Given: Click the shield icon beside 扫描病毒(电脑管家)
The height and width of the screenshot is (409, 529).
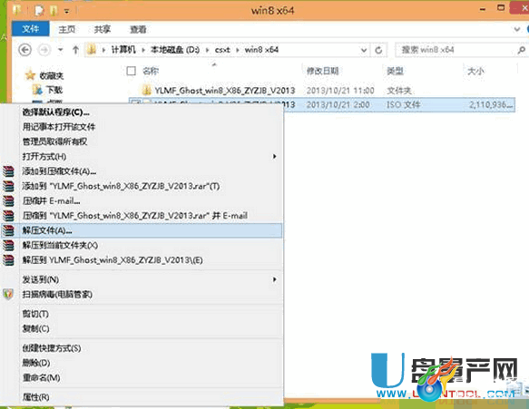Looking at the screenshot, I should [x=8, y=294].
